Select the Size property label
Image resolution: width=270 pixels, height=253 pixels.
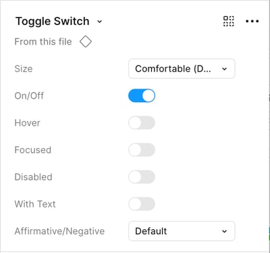(24, 69)
